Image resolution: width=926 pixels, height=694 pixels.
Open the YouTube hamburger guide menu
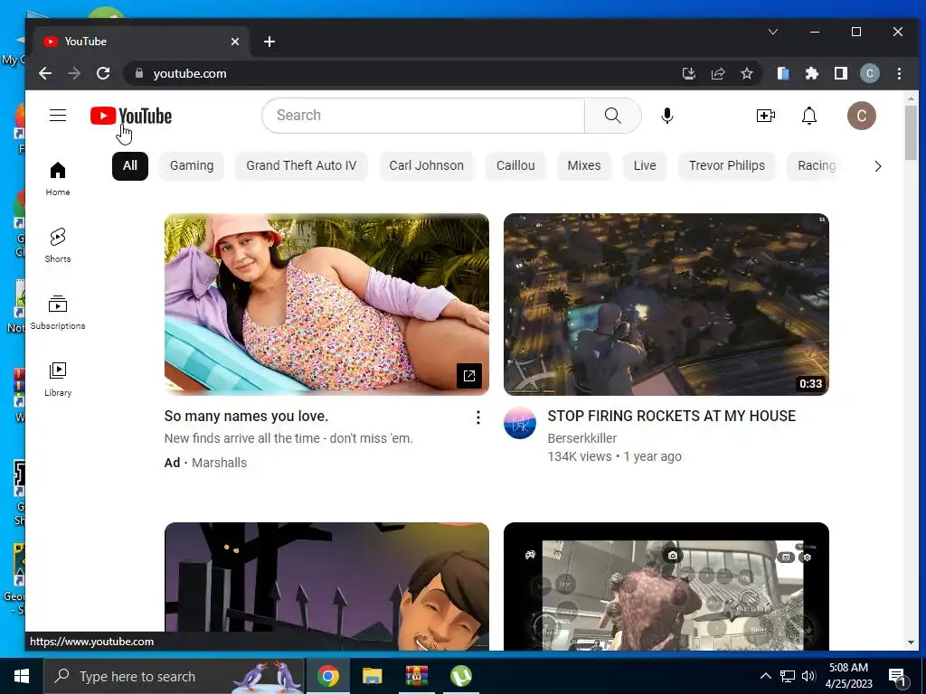coord(58,115)
